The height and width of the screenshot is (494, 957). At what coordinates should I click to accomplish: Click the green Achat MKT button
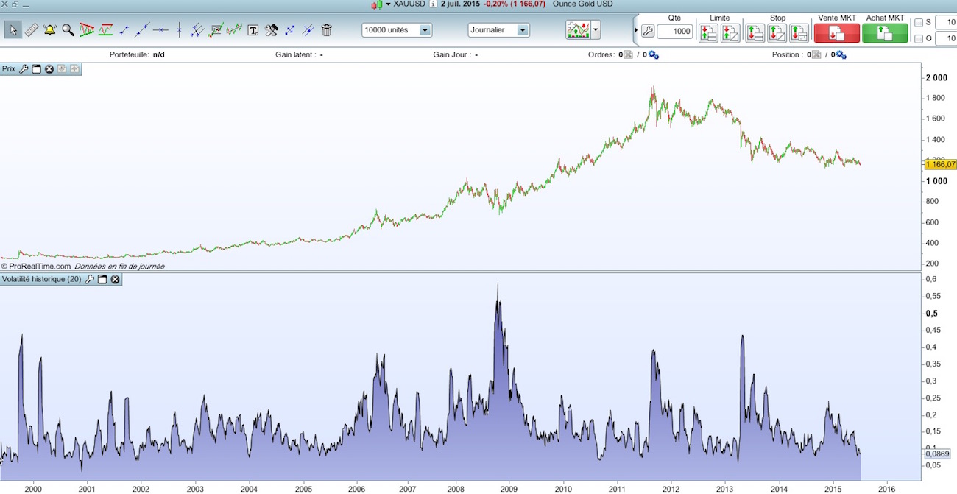(885, 33)
